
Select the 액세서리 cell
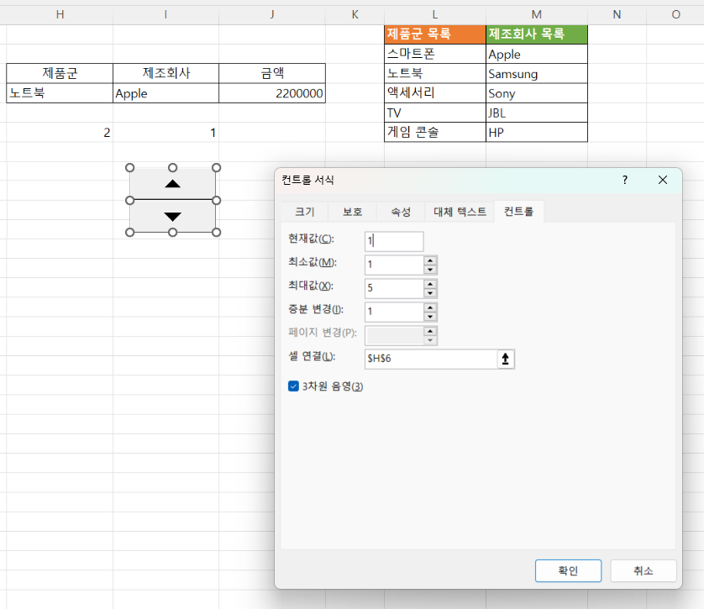coord(435,93)
